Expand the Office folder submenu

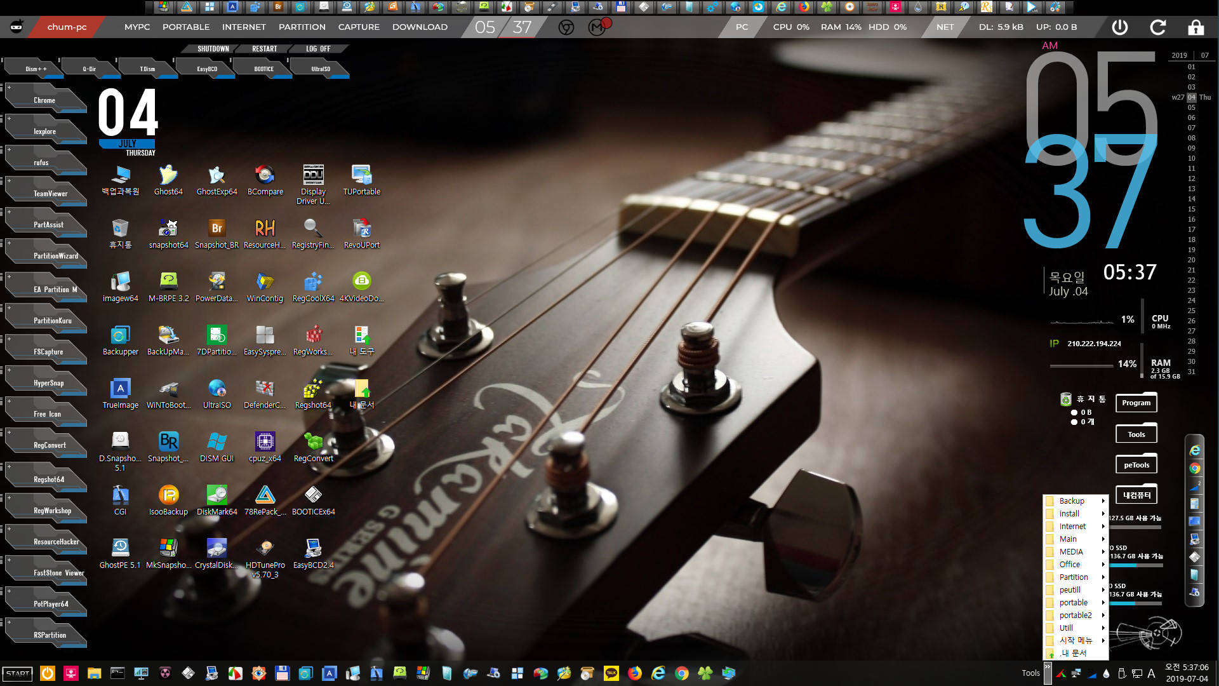(1076, 565)
